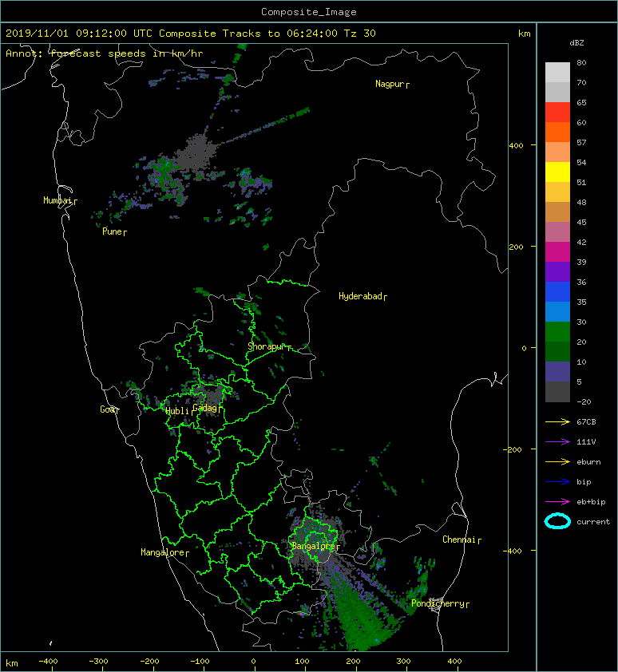Click the eburn legend label
This screenshot has height=672, width=618.
588,462
